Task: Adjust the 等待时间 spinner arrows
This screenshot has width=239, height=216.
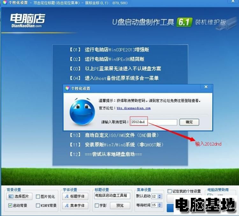Action: pos(159,205)
